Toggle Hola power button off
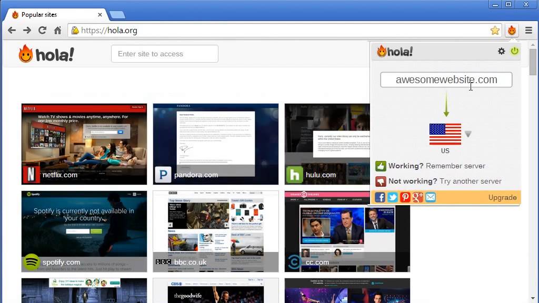Image resolution: width=539 pixels, height=303 pixels. (x=515, y=51)
